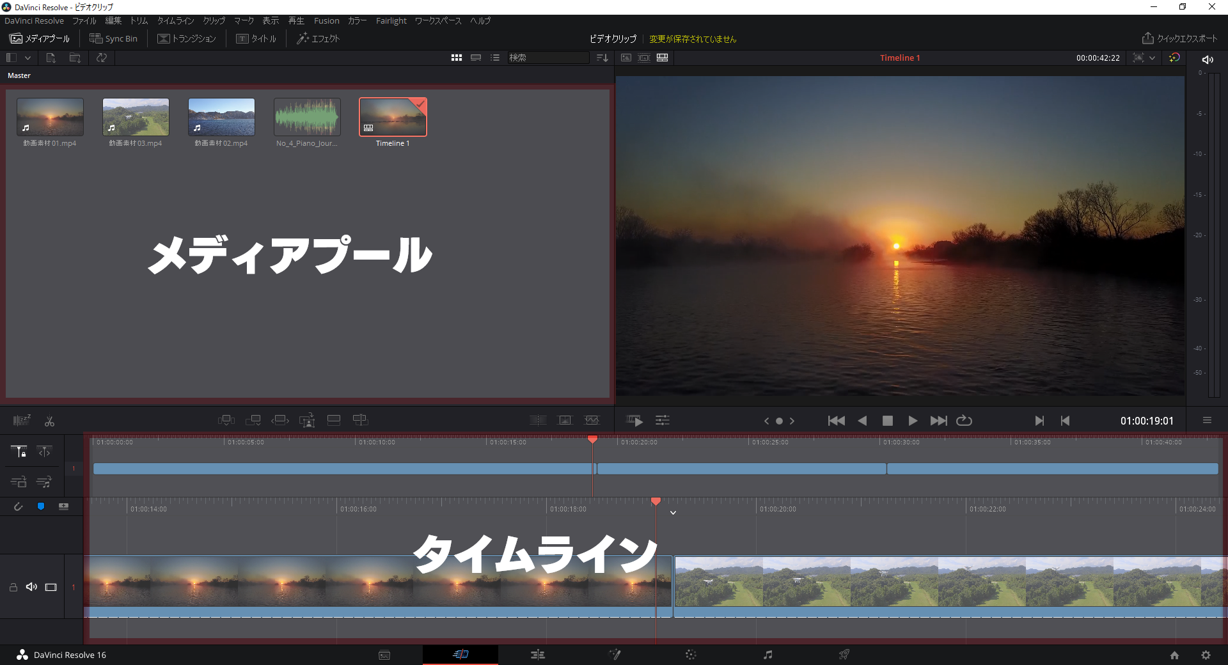
Task: Click the chevron below the timeline playhead
Action: click(x=673, y=513)
